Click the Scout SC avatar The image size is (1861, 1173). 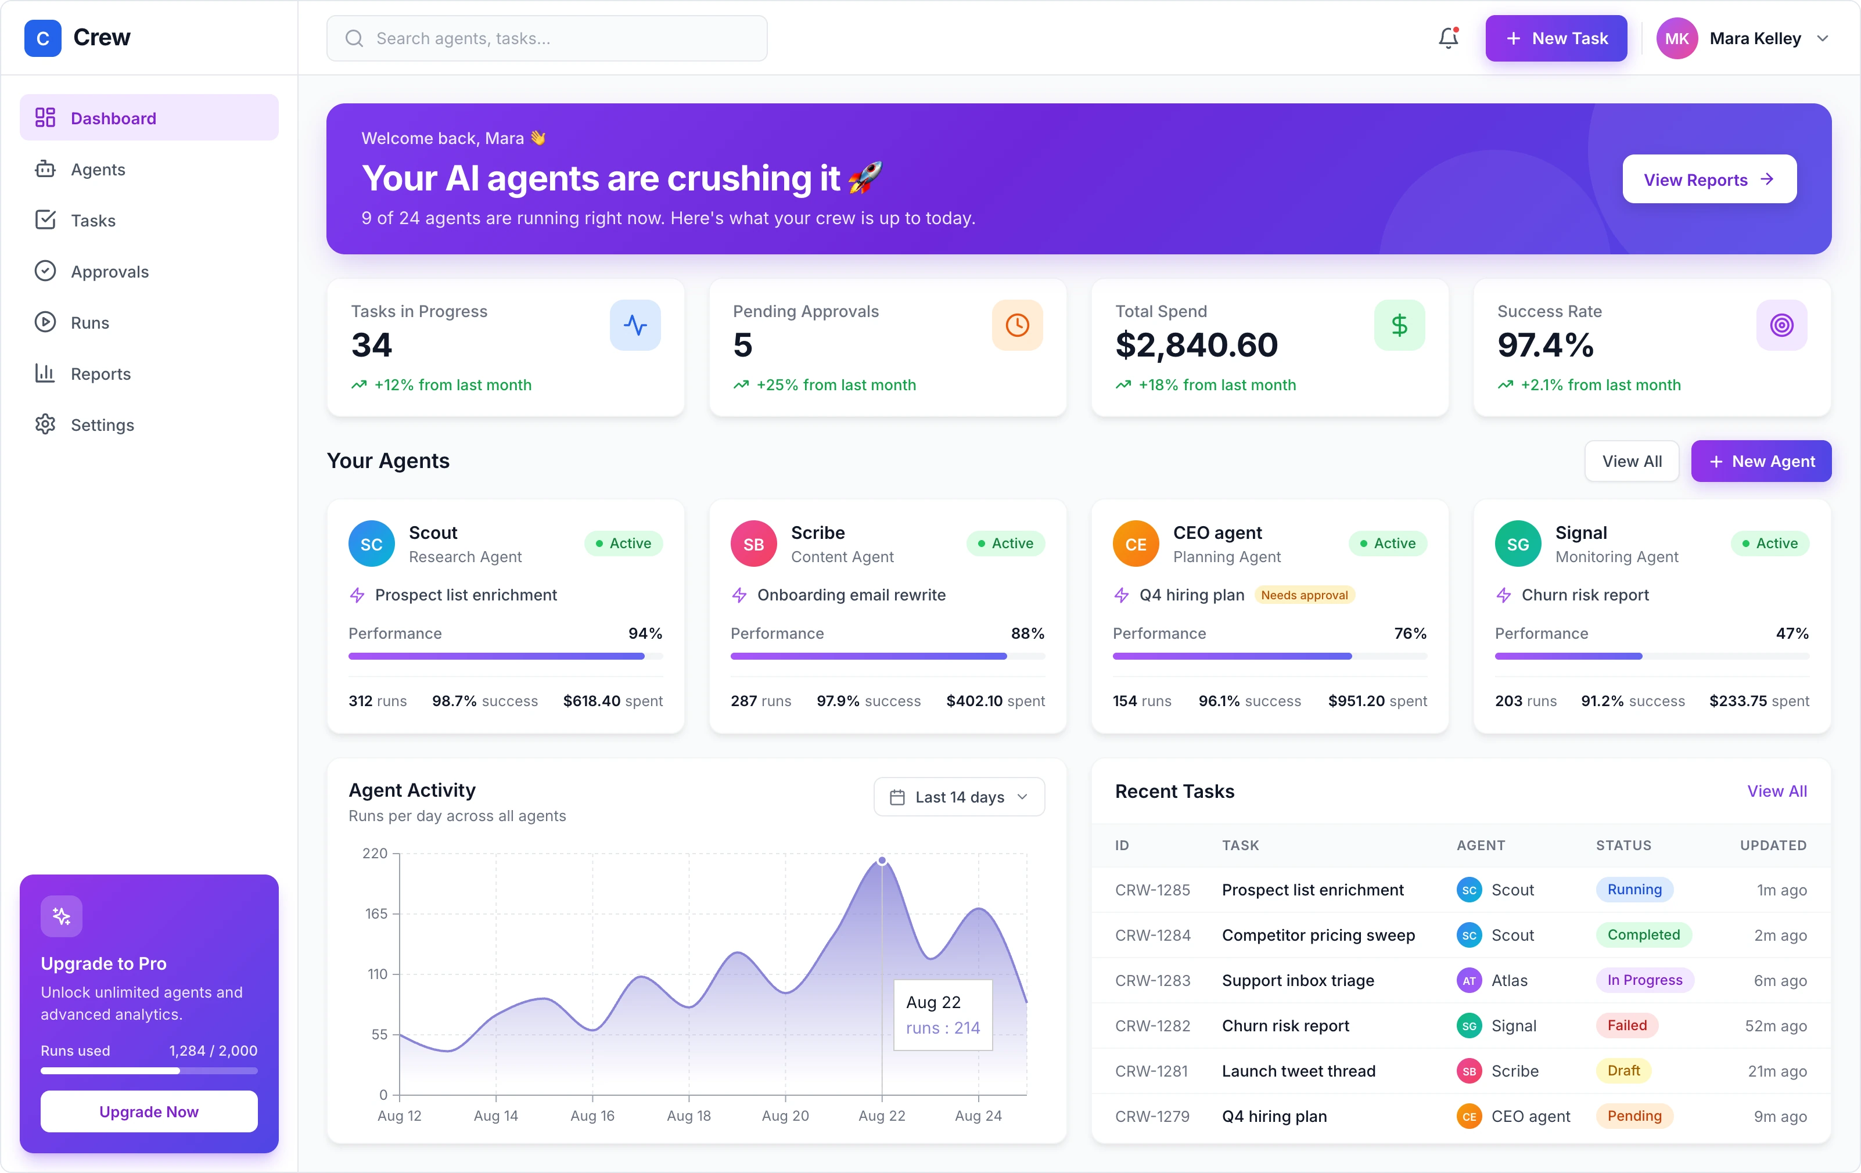(372, 544)
